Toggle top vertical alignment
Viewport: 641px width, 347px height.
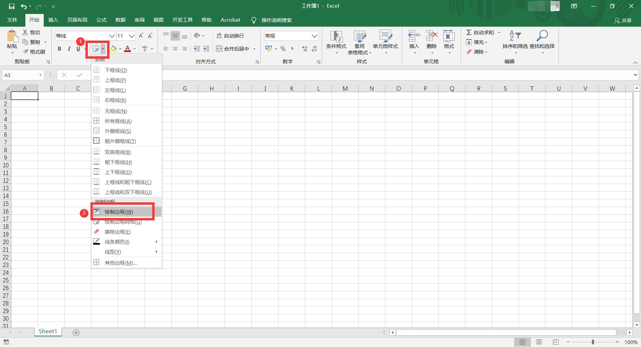166,36
